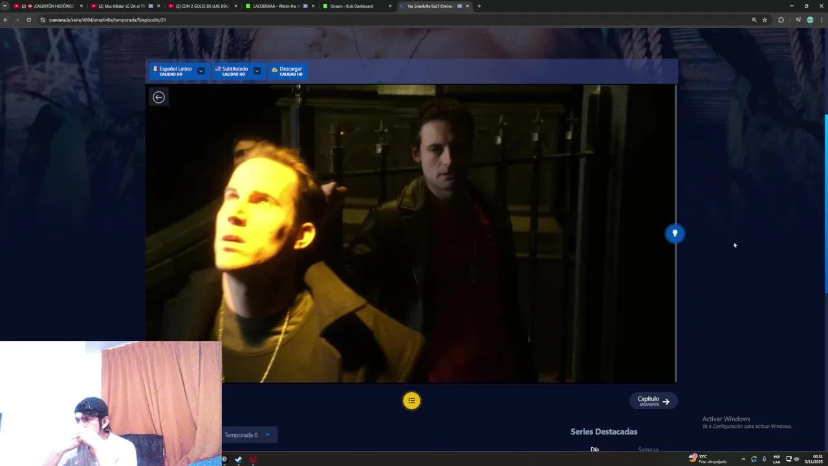Open the Chrome three-dot menu

(x=822, y=20)
